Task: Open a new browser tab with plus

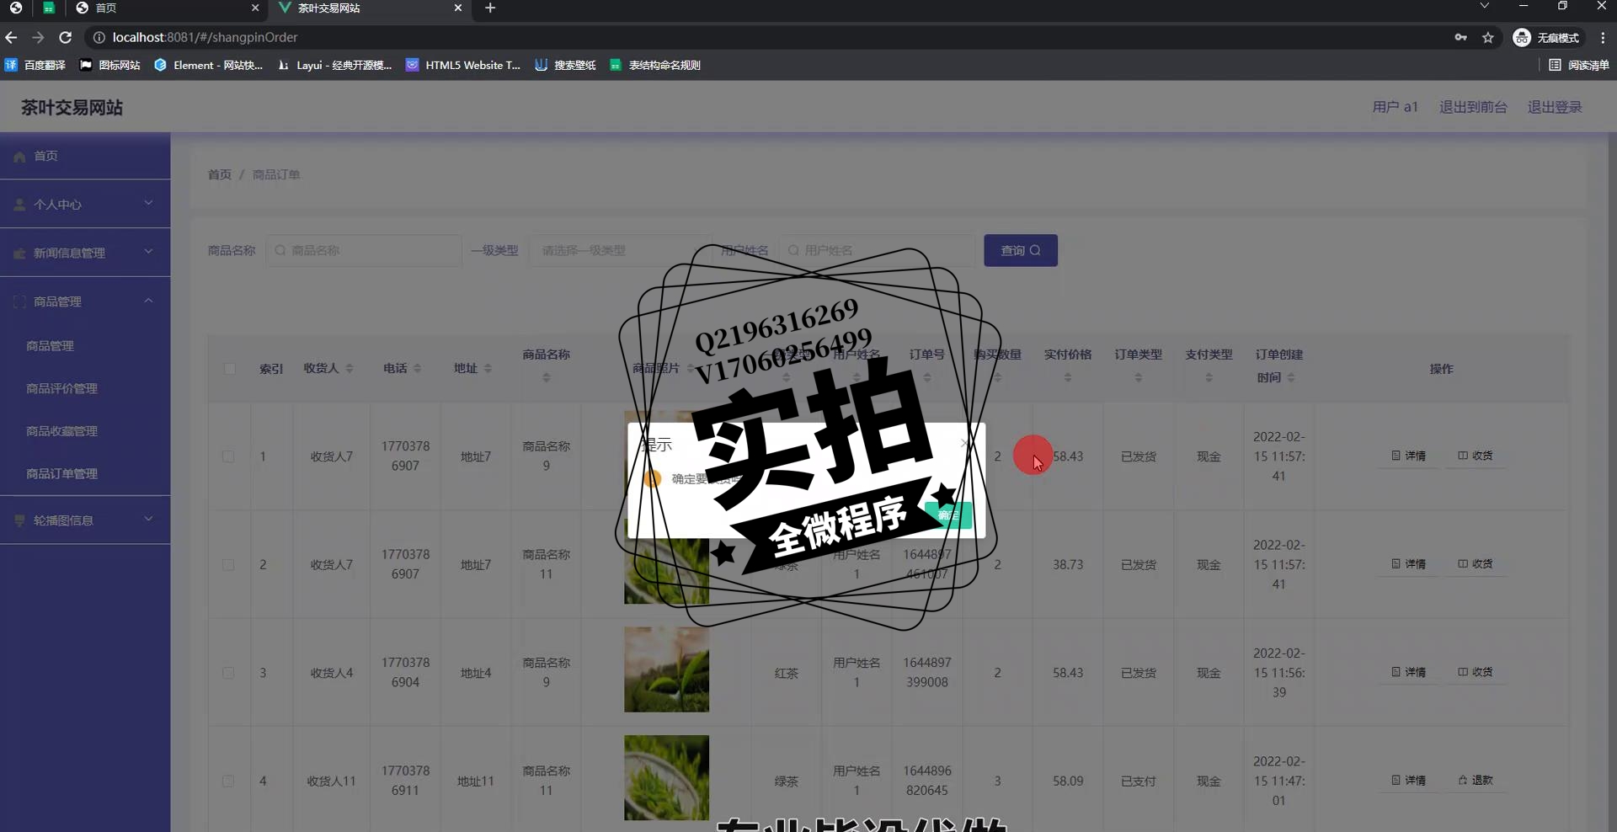Action: point(490,8)
